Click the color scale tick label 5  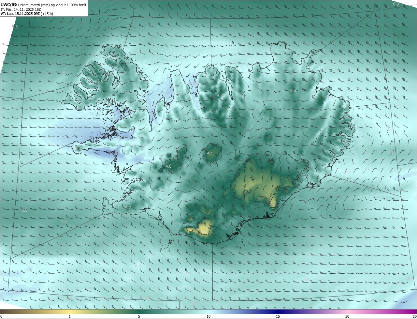[139, 317]
